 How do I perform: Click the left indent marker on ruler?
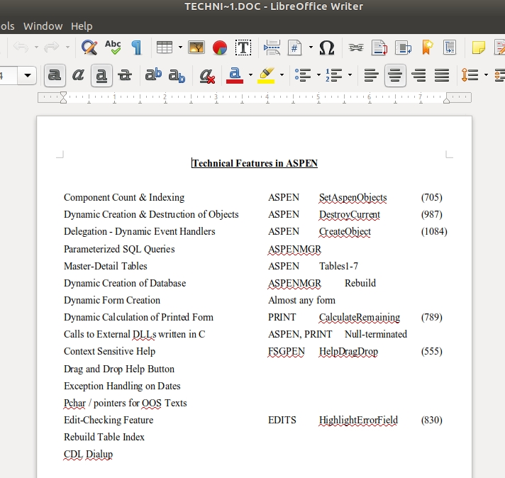(63, 97)
